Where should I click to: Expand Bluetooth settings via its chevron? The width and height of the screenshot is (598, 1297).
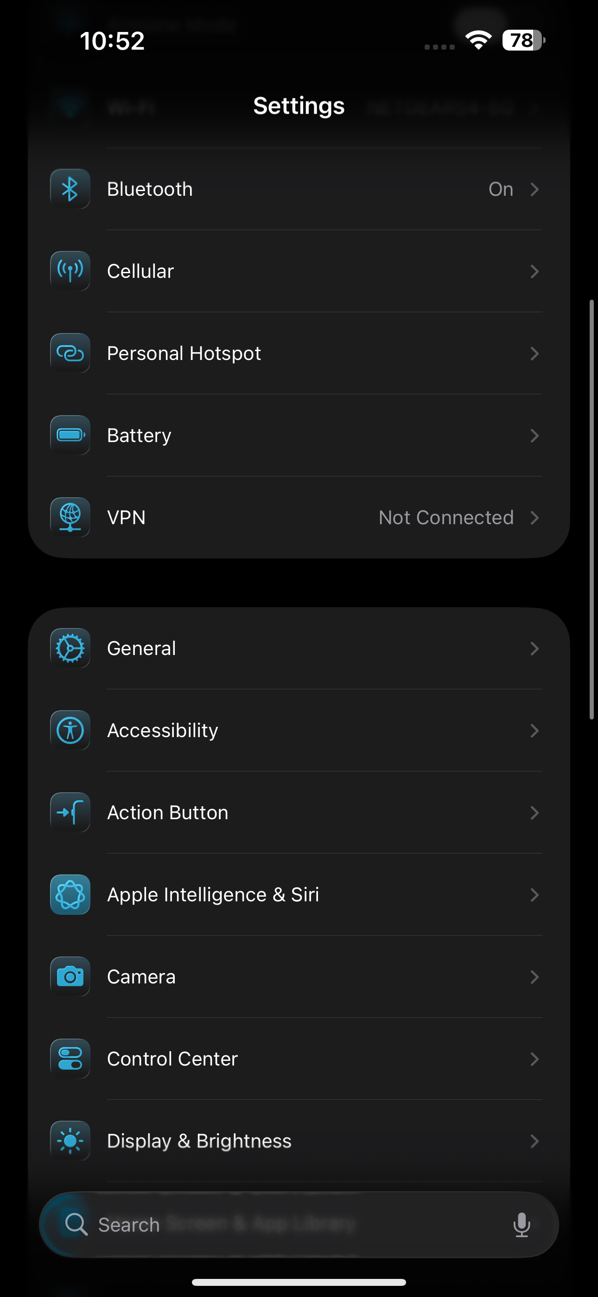pos(534,189)
